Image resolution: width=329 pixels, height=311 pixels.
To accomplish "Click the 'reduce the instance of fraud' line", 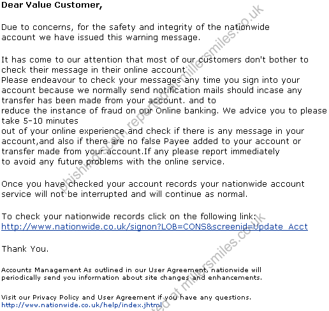I will coord(164,111).
